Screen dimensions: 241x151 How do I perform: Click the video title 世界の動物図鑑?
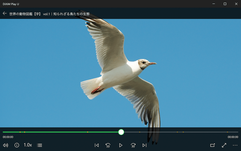(49, 14)
